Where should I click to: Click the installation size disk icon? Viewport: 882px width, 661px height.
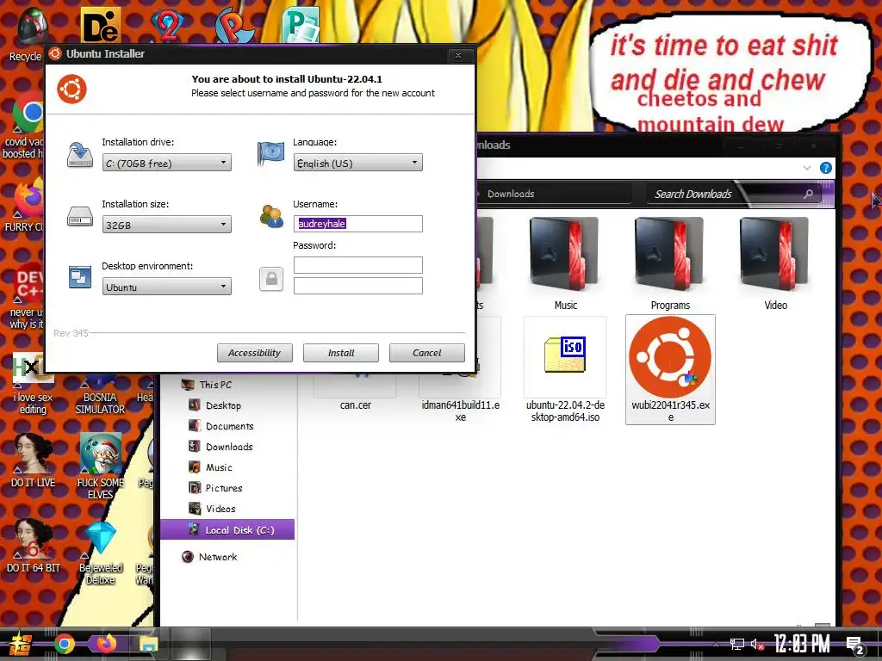pyautogui.click(x=80, y=216)
